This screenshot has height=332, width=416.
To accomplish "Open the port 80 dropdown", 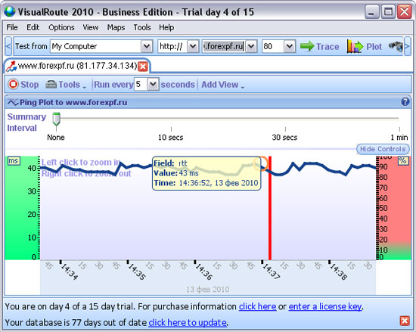I will click(x=290, y=46).
